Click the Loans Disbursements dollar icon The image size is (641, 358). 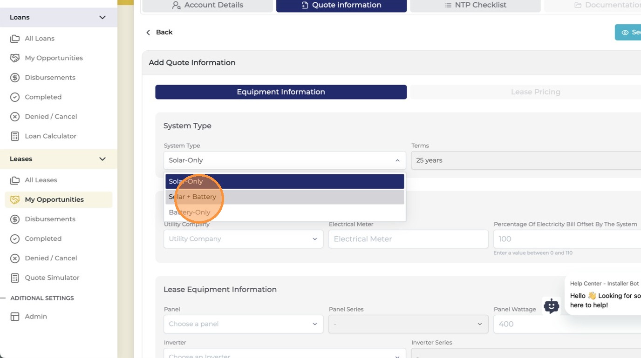15,78
